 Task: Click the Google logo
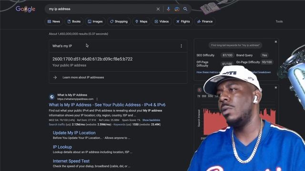coord(25,9)
